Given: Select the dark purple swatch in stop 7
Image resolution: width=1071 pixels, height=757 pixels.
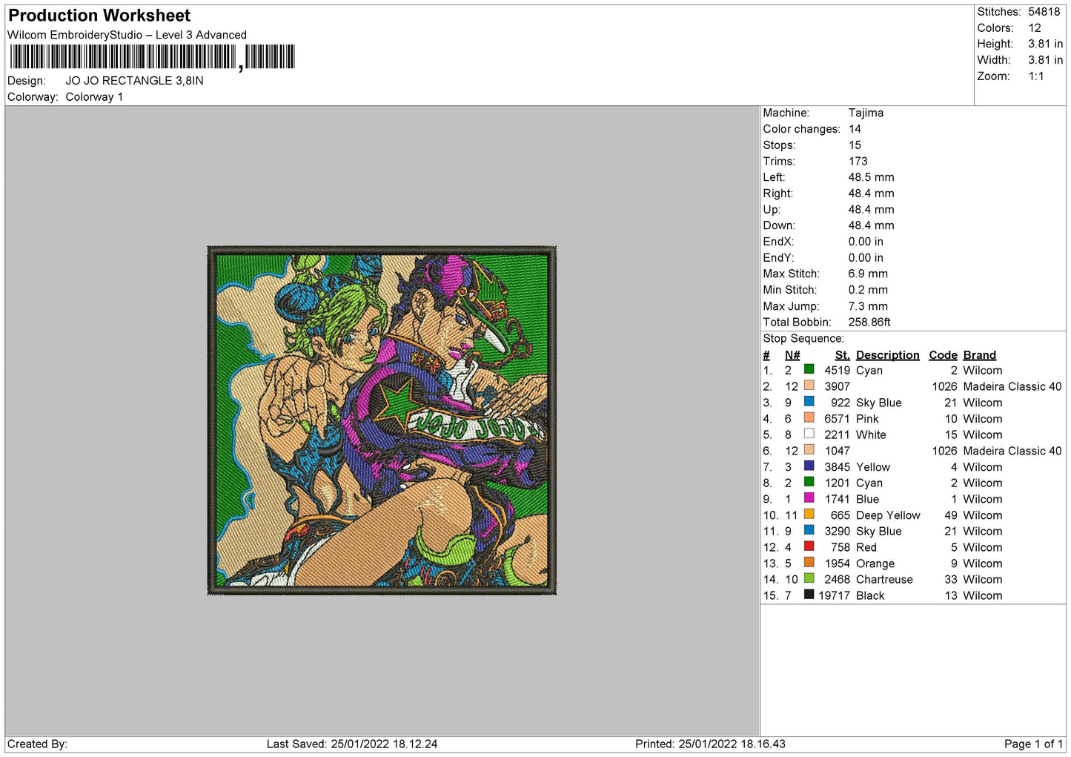Looking at the screenshot, I should [809, 466].
